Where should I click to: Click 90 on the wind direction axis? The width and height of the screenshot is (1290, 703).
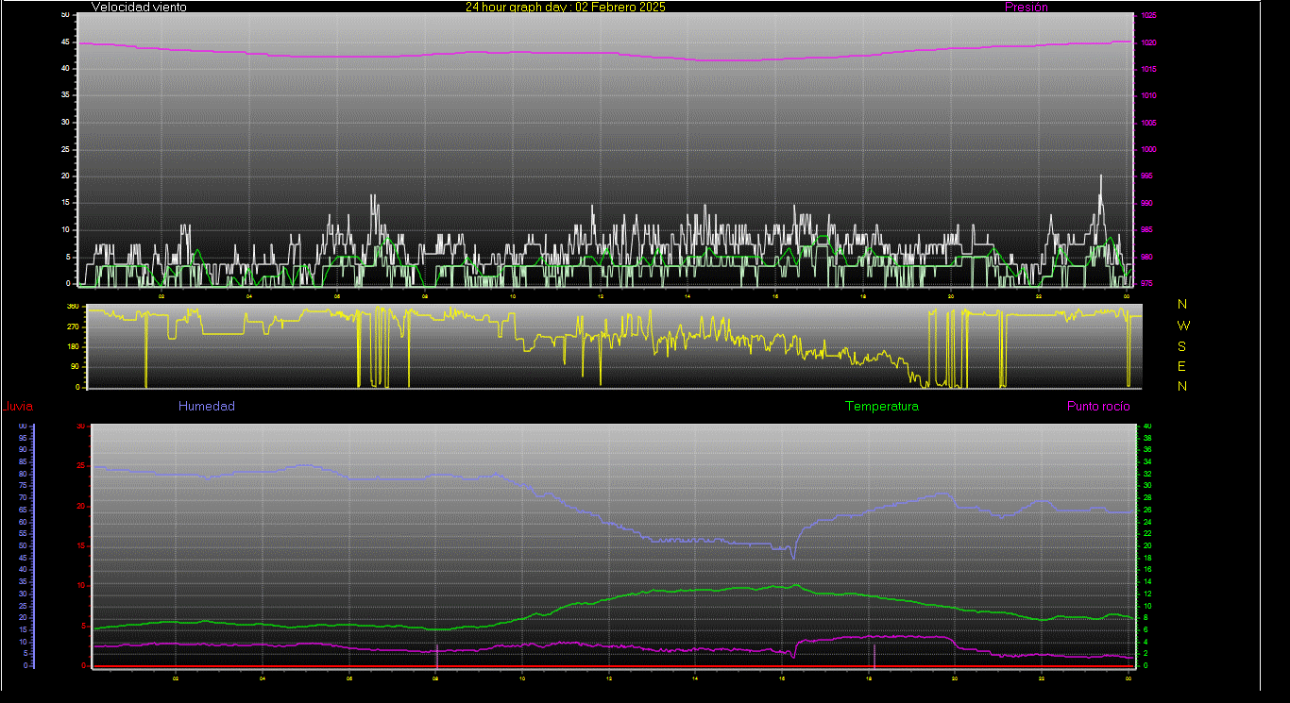point(75,367)
